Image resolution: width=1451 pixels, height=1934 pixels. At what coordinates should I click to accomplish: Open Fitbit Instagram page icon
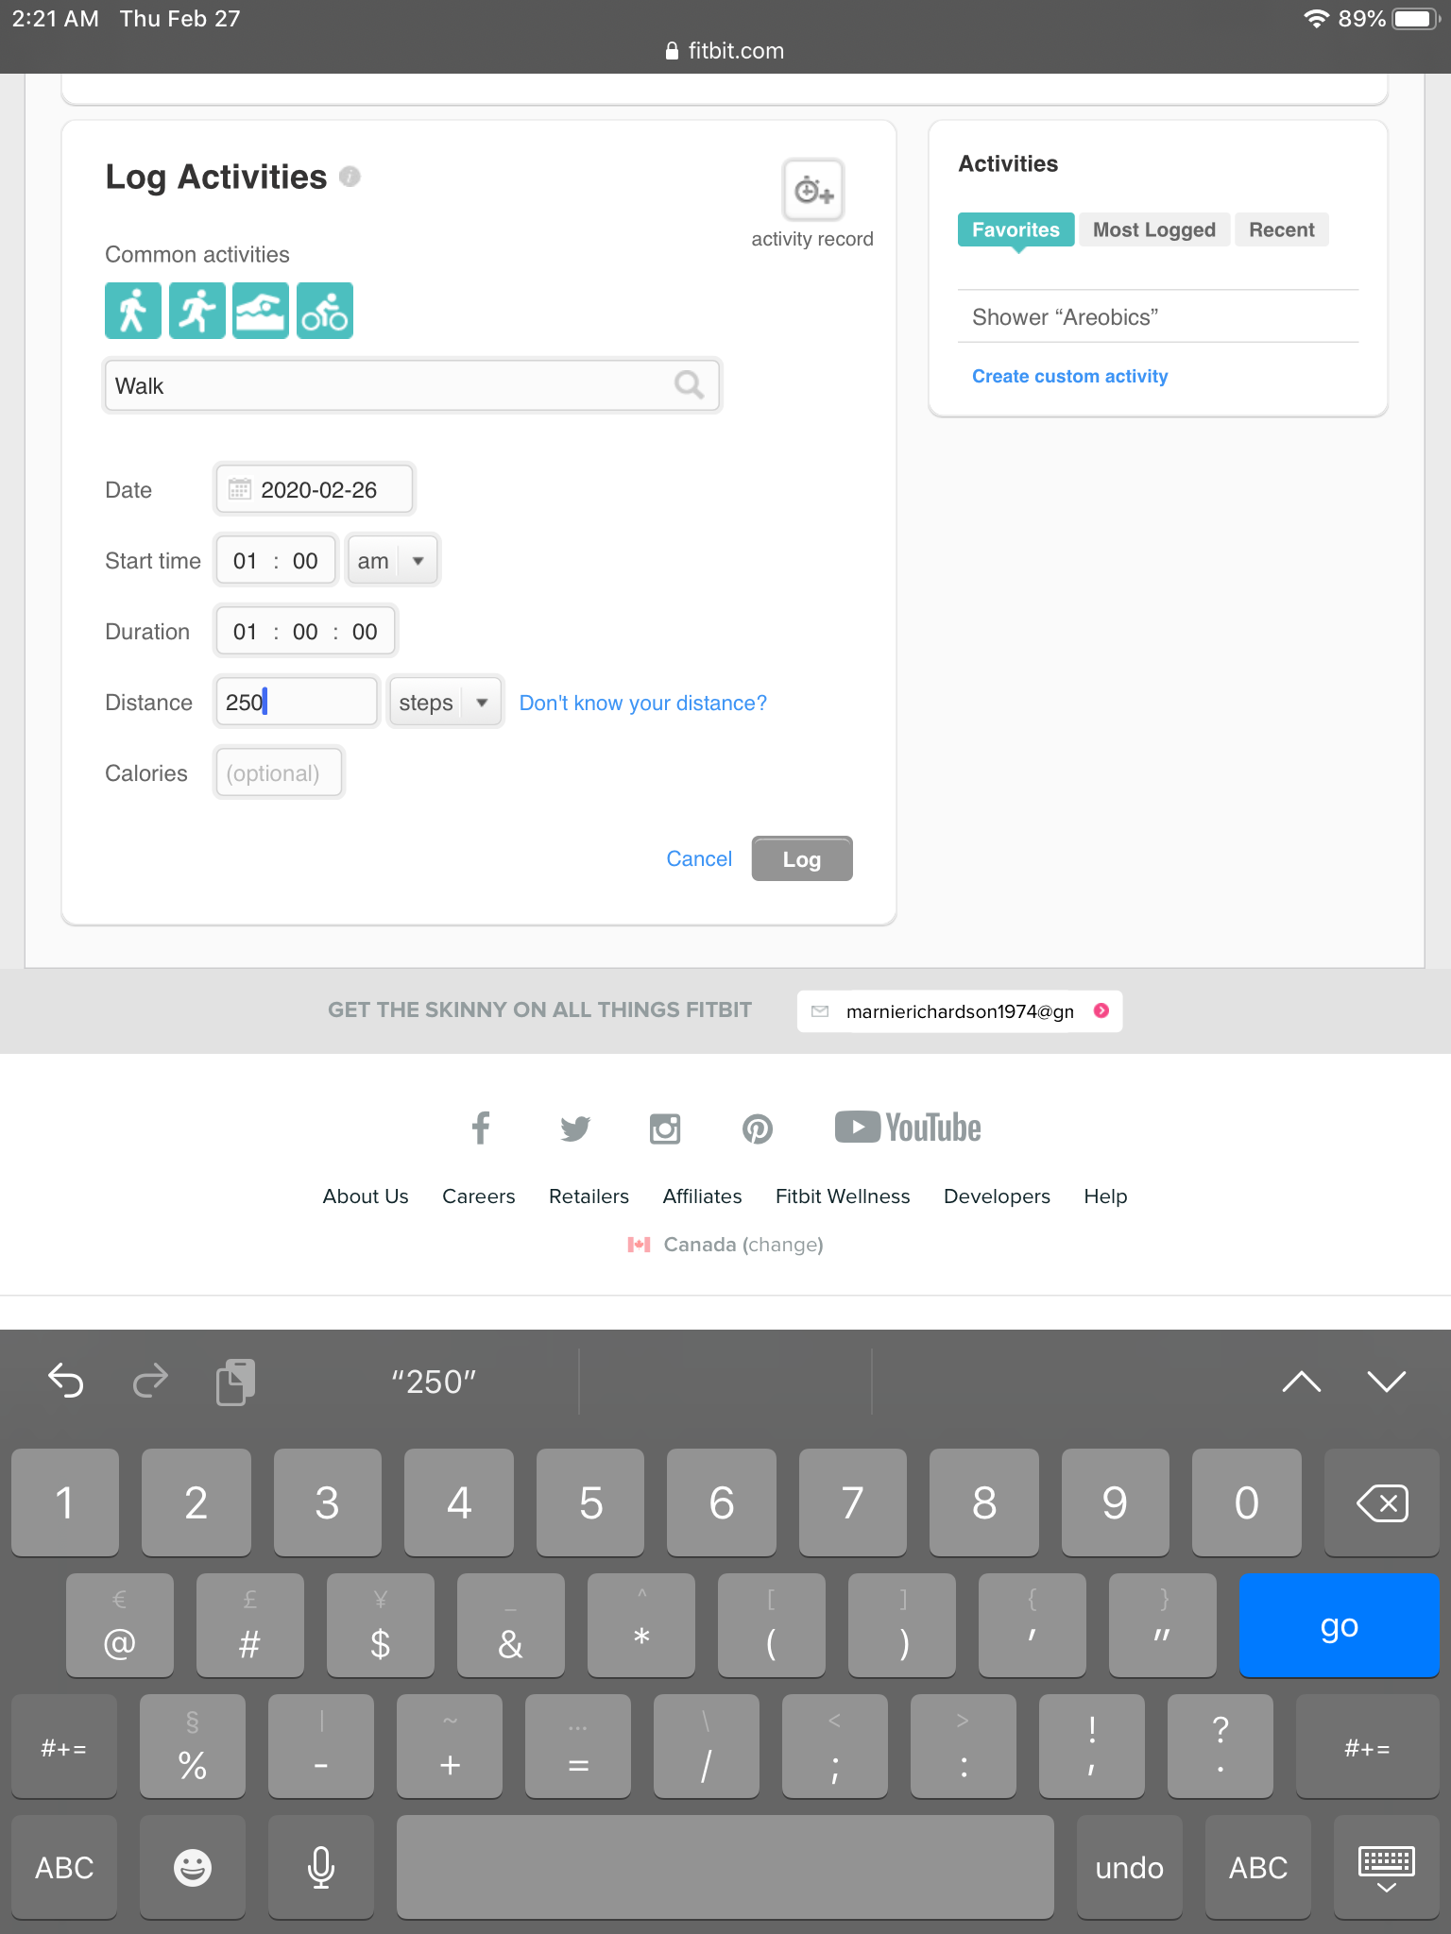[665, 1128]
